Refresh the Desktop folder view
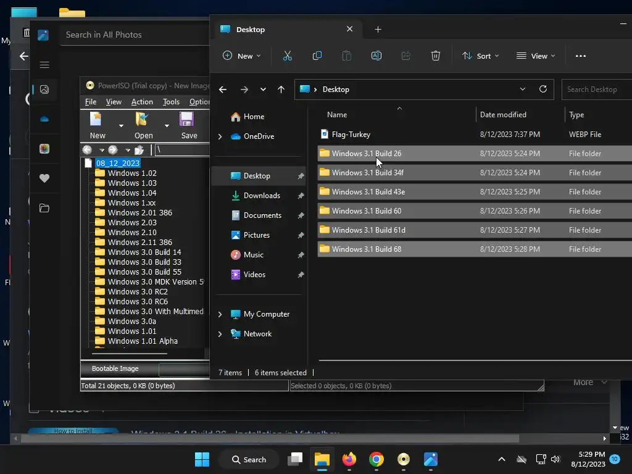632x474 pixels. click(543, 89)
